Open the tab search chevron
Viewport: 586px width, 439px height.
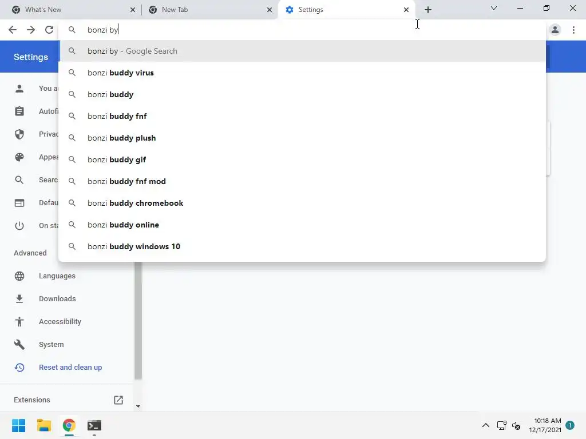494,8
